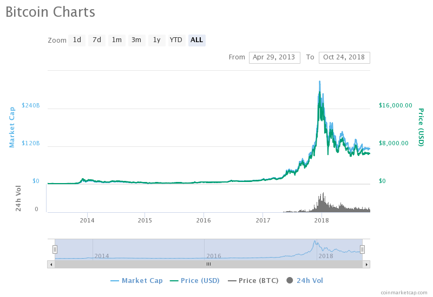
Task: Click the 2015 x-axis label
Action: (x=145, y=220)
